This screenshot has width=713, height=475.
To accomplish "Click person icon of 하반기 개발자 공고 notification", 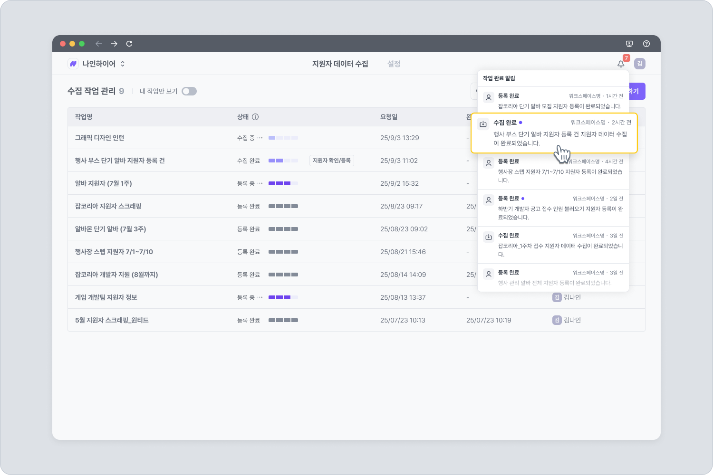I will [489, 200].
